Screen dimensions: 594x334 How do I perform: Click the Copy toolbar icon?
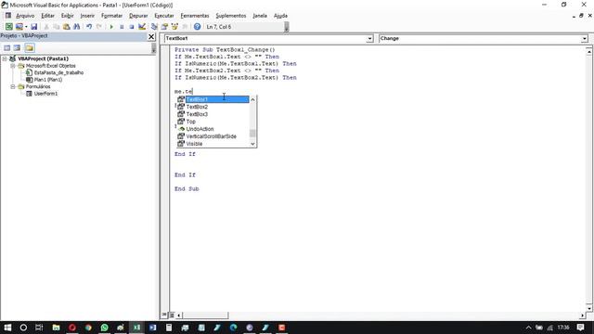(56, 27)
